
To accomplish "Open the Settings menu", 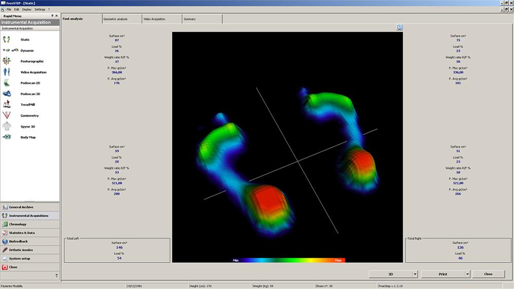I will click(40, 9).
